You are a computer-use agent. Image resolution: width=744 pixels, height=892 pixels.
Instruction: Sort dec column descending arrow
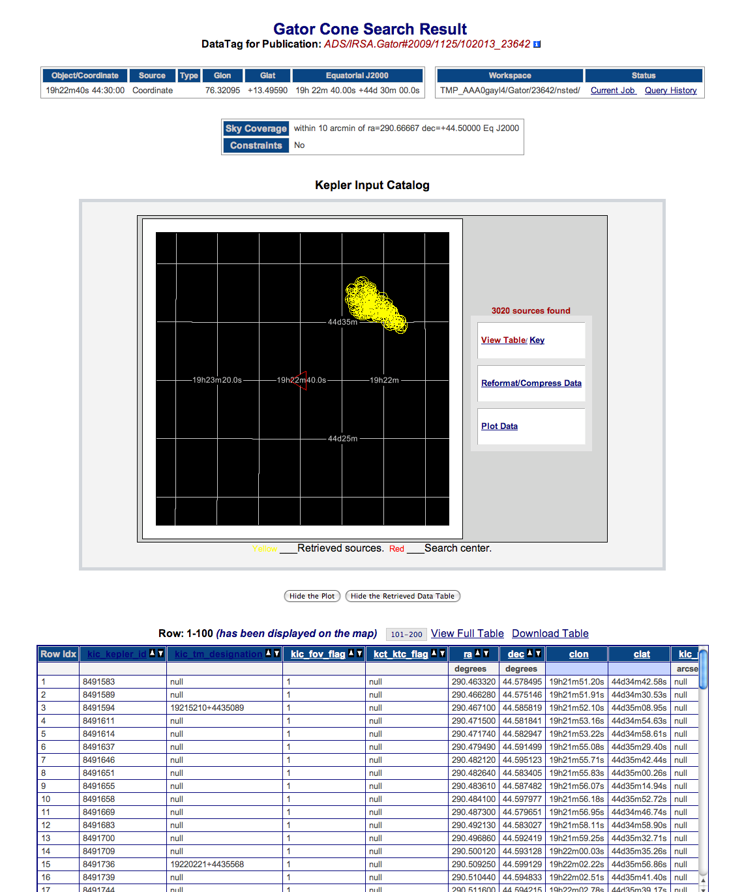tap(538, 653)
